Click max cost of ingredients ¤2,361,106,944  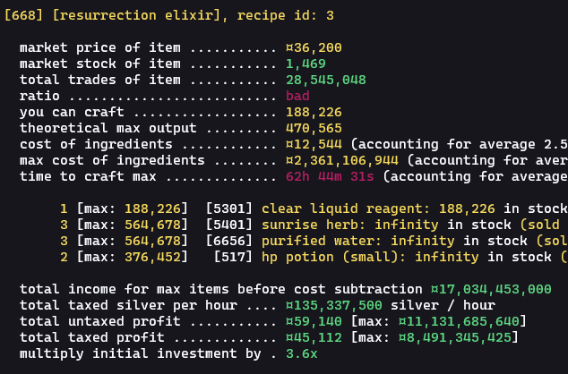click(342, 160)
